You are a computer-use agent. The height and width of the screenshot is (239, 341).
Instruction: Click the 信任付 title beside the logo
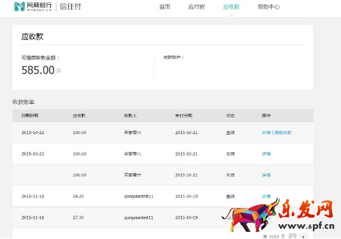(x=70, y=6)
